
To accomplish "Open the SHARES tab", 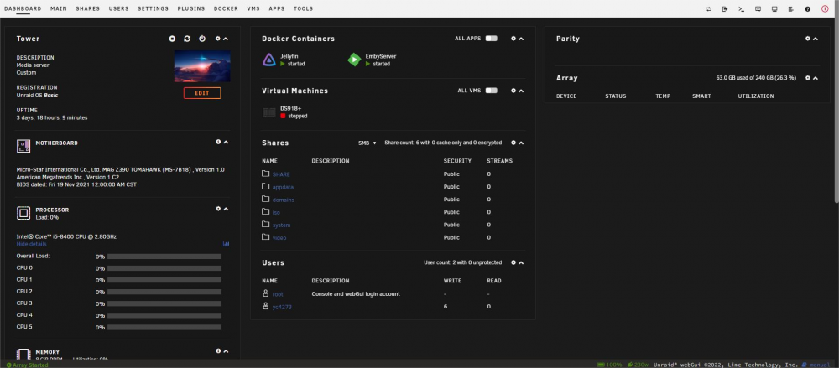I will click(x=88, y=8).
